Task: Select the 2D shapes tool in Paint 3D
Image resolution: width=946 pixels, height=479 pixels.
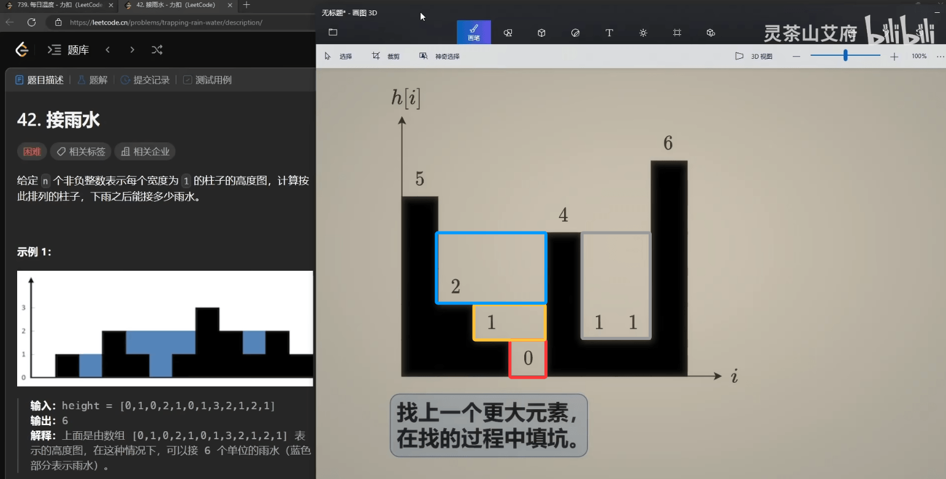Action: coord(508,33)
